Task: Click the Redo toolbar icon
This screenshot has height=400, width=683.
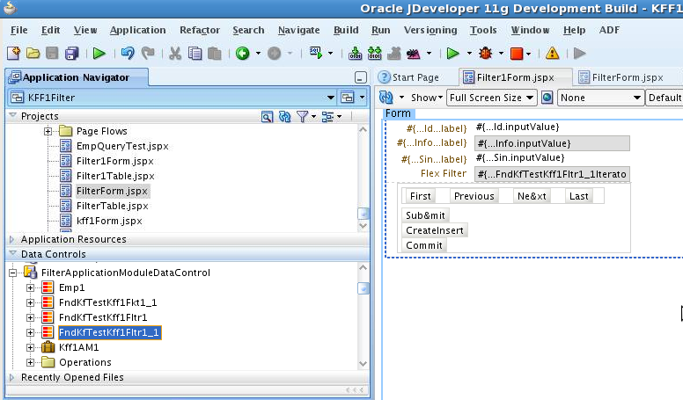Action: point(148,54)
